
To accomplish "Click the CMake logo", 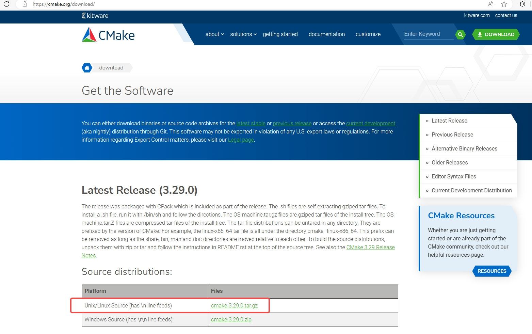I will pos(108,35).
